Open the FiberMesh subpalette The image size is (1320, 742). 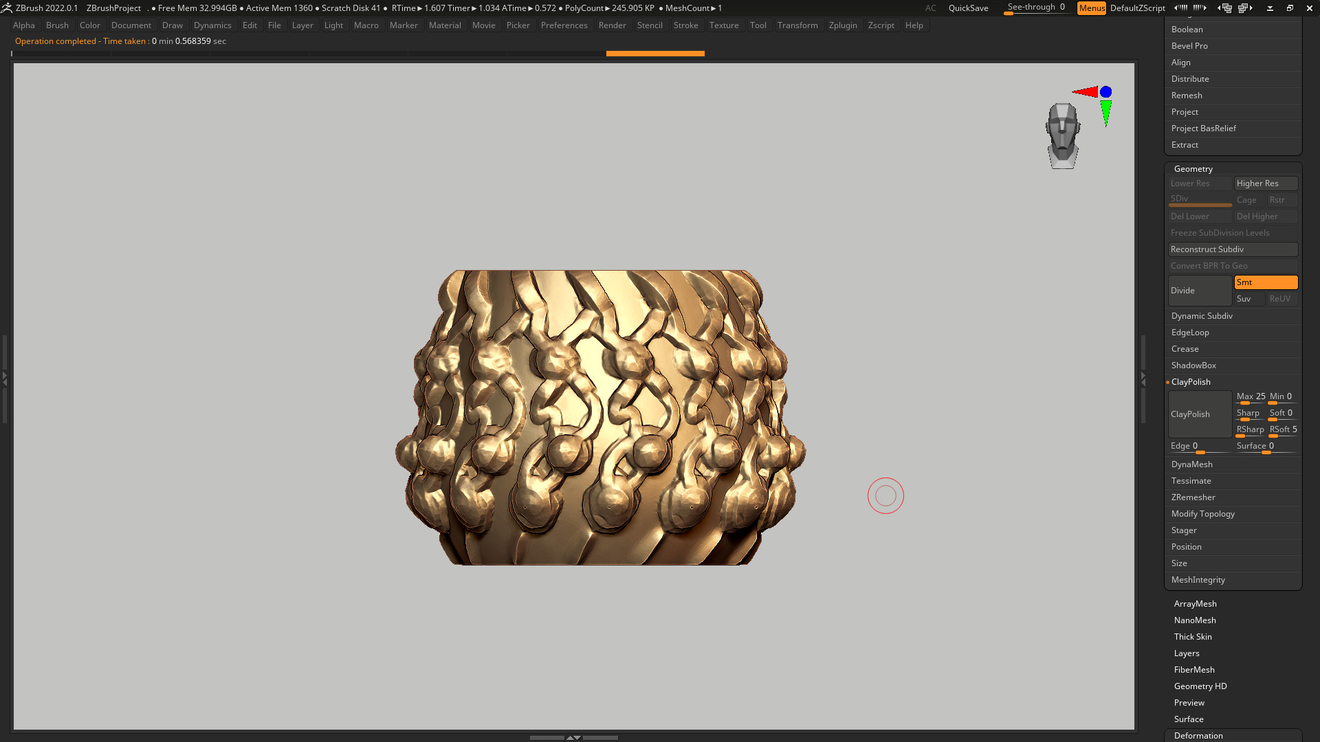(x=1194, y=670)
